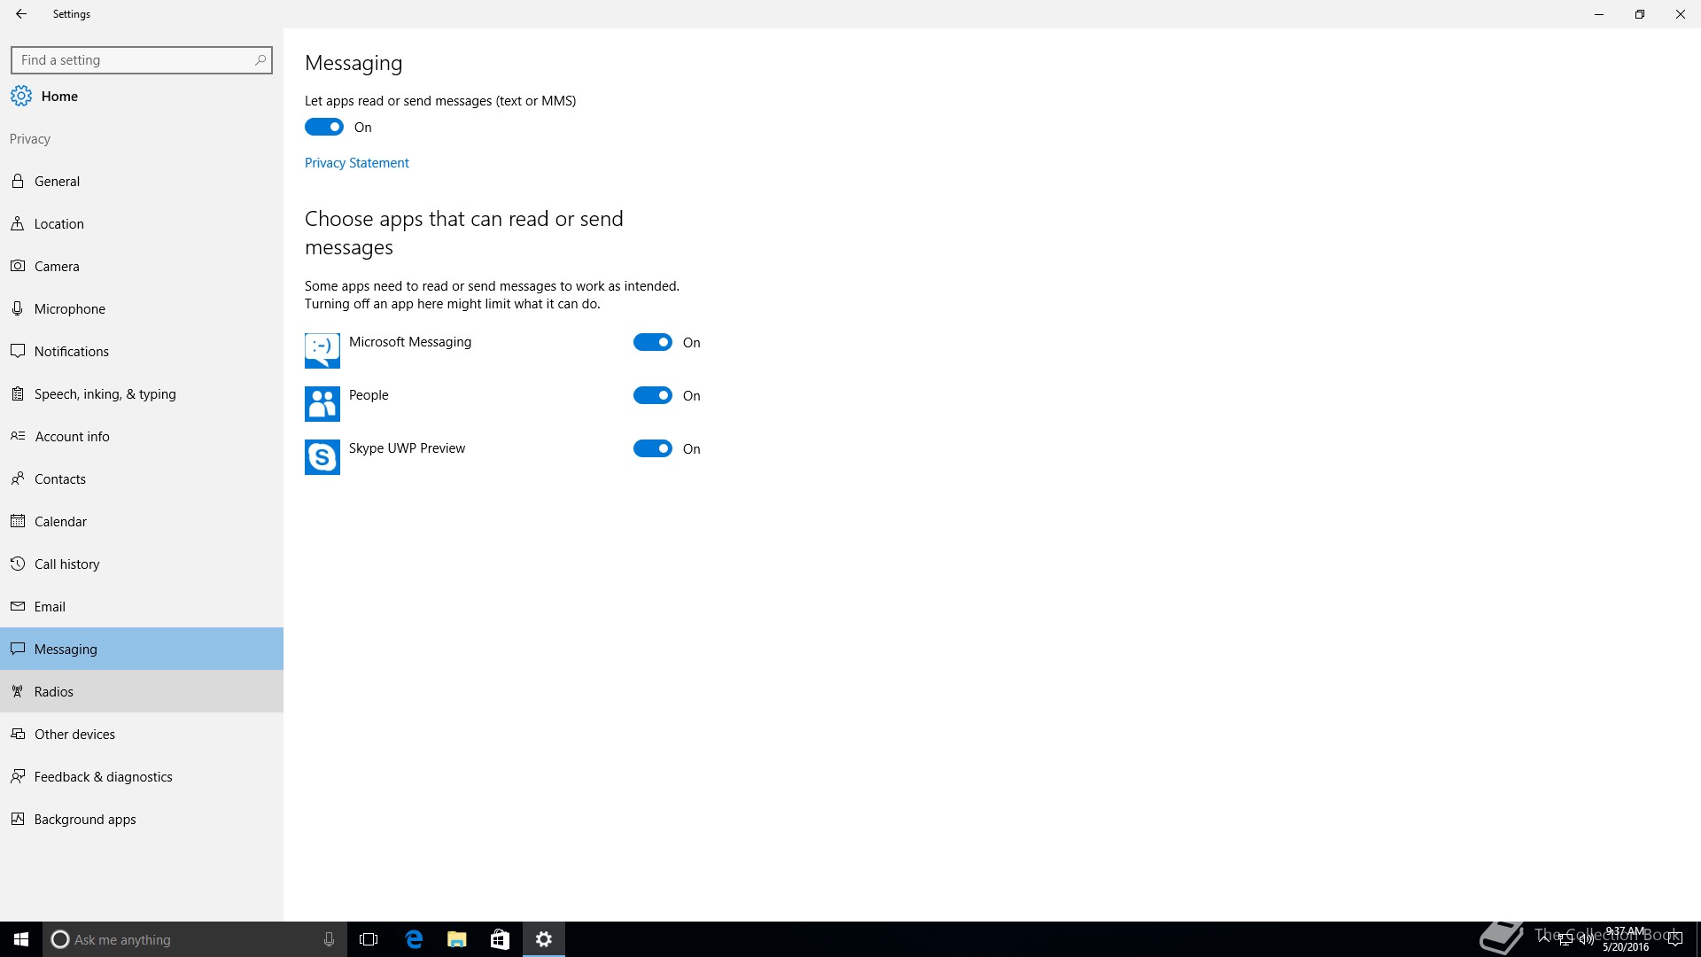Open Speech, inking, & typing settings
Screen dimensions: 1701x957
[142, 393]
